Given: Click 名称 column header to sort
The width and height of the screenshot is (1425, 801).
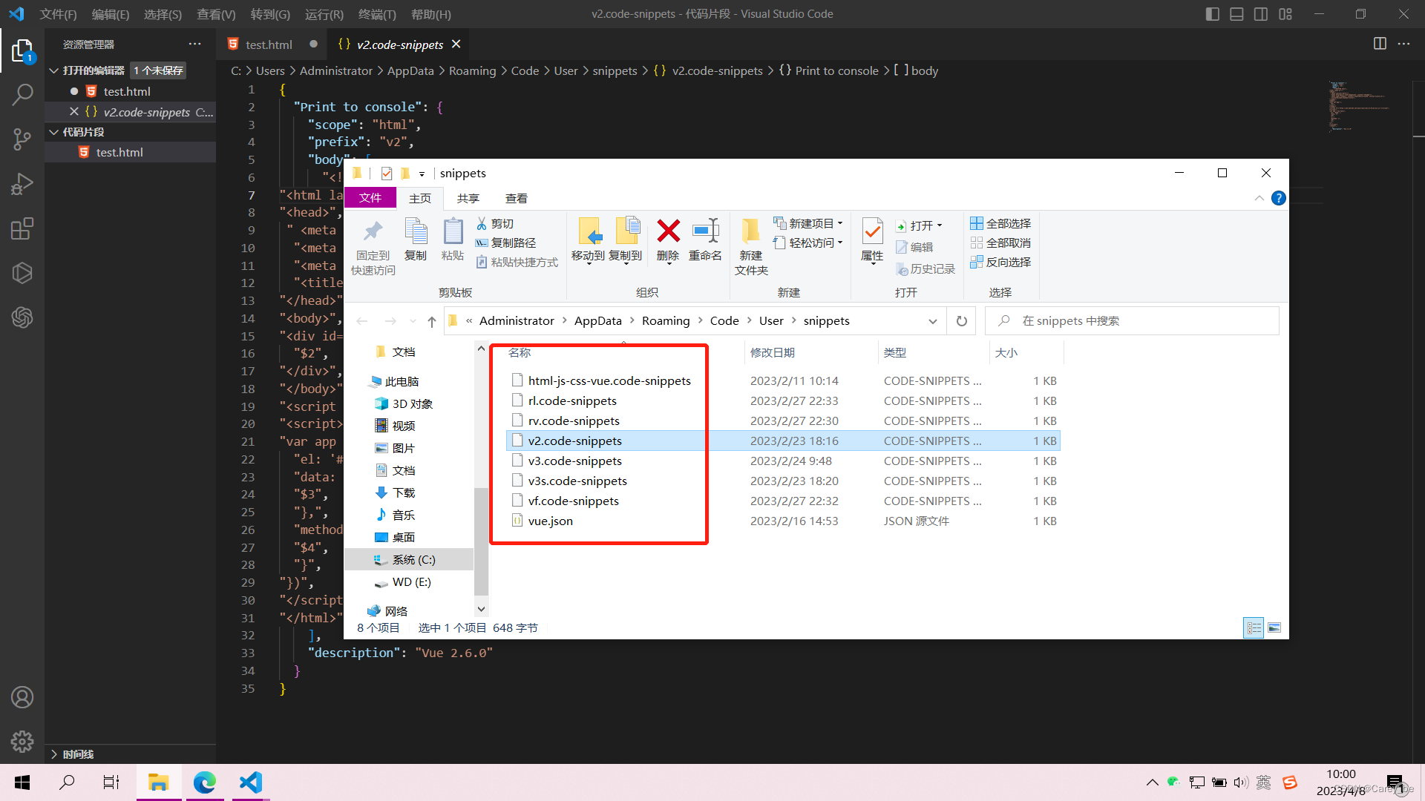Looking at the screenshot, I should 520,353.
